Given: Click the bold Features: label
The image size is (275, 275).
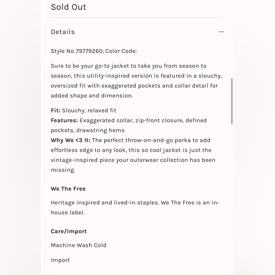Looking at the screenshot, I should click(x=64, y=120).
